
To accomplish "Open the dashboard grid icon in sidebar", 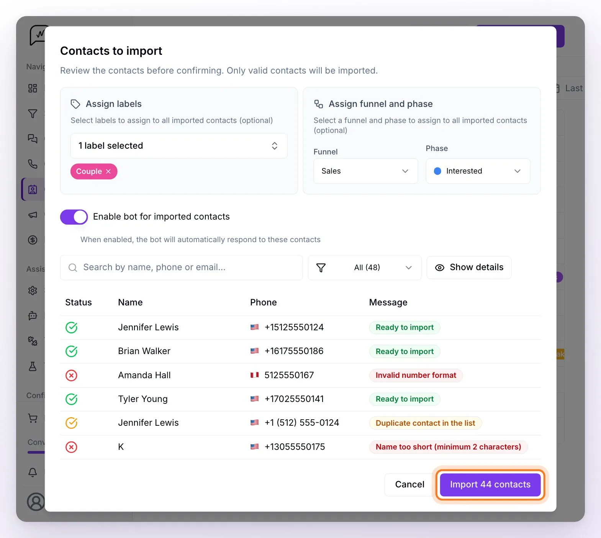I will point(33,88).
